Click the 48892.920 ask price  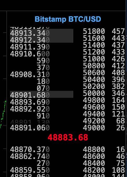[30, 109]
